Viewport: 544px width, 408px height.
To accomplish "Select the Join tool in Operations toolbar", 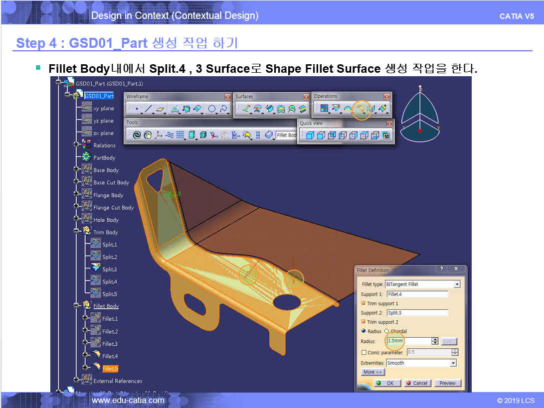I will pyautogui.click(x=324, y=109).
